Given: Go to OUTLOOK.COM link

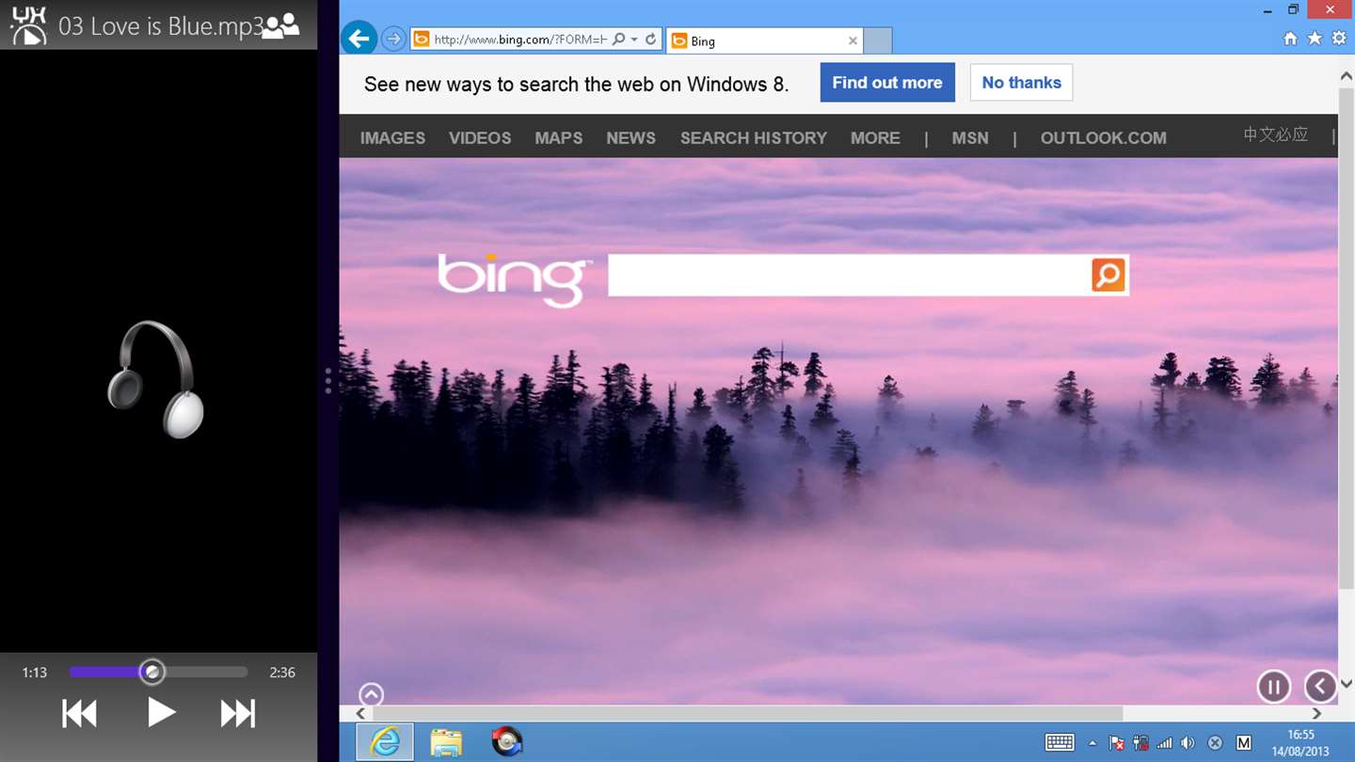Looking at the screenshot, I should 1104,137.
